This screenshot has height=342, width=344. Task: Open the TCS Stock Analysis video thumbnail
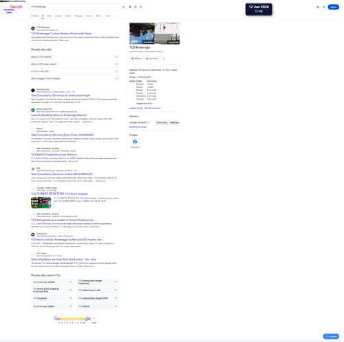[x=41, y=203]
